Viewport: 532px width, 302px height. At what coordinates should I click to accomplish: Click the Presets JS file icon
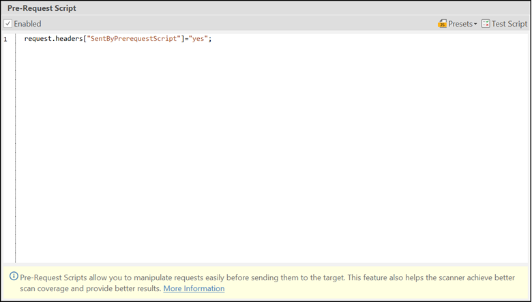pyautogui.click(x=442, y=24)
